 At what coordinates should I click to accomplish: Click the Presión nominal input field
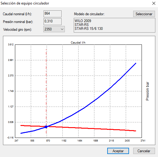tap(53, 21)
